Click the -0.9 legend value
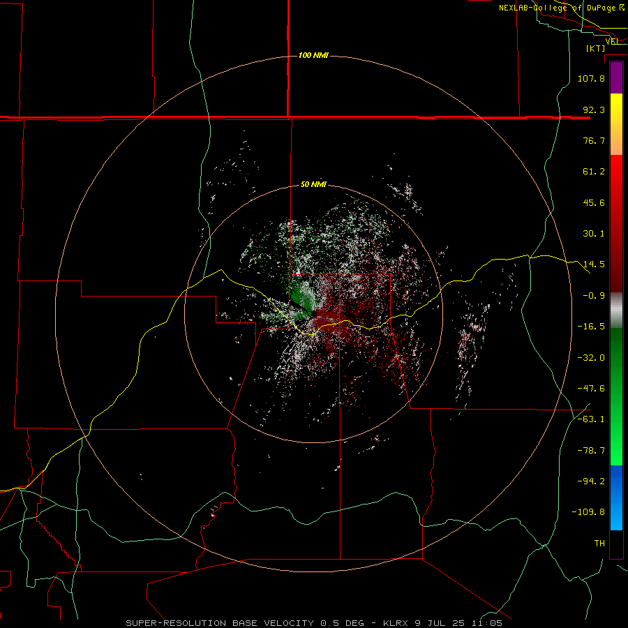Viewport: 628px width, 628px height. (594, 296)
